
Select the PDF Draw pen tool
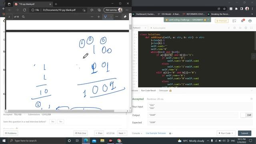tap(106, 17)
